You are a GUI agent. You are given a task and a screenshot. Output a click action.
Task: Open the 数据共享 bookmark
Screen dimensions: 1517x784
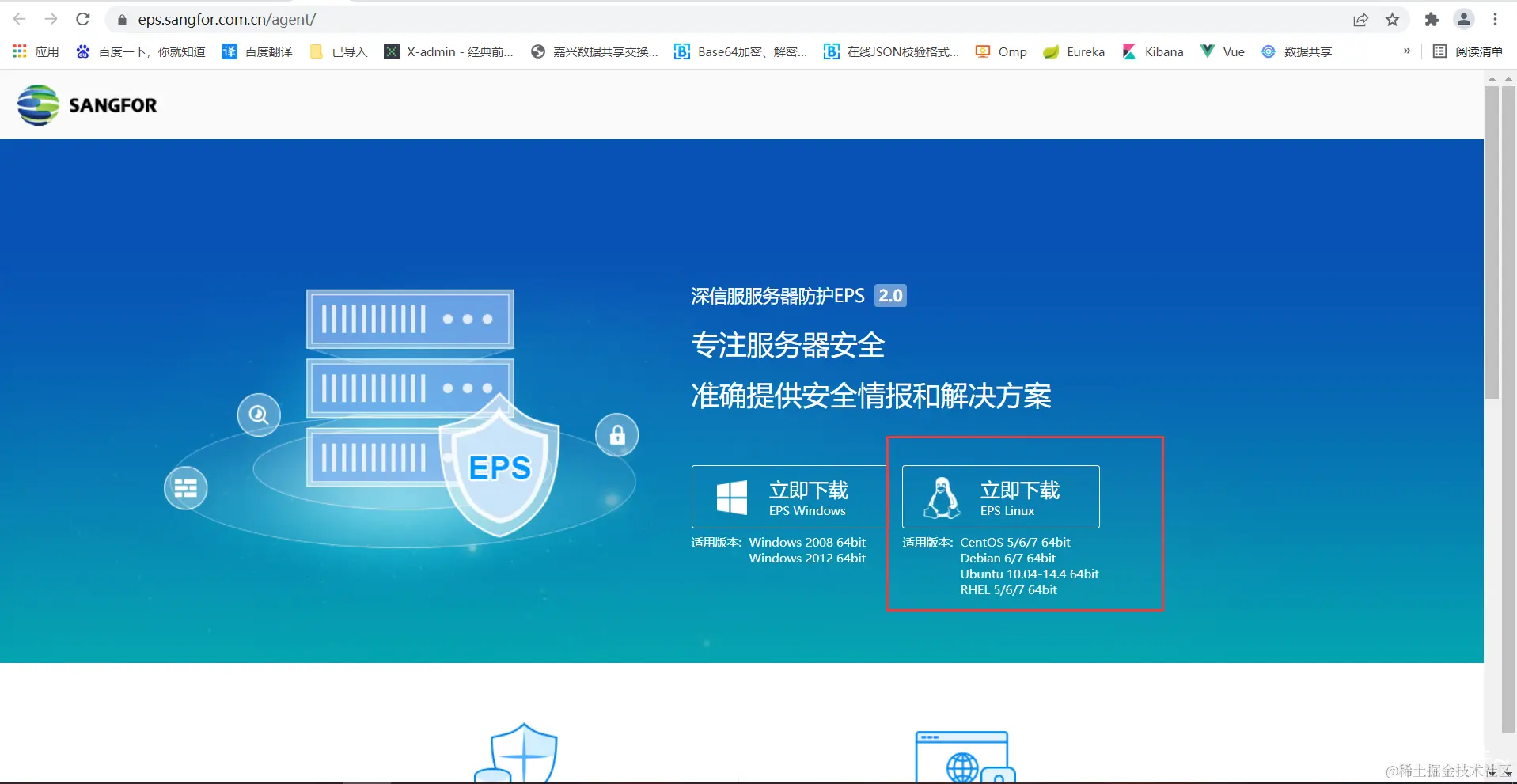[1296, 51]
